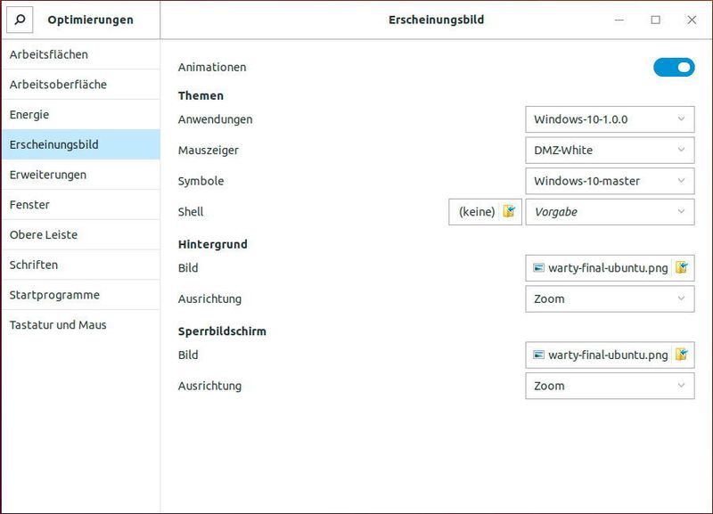Open Ausrichtung dropdown under Sperrbildschirm

pyautogui.click(x=610, y=386)
